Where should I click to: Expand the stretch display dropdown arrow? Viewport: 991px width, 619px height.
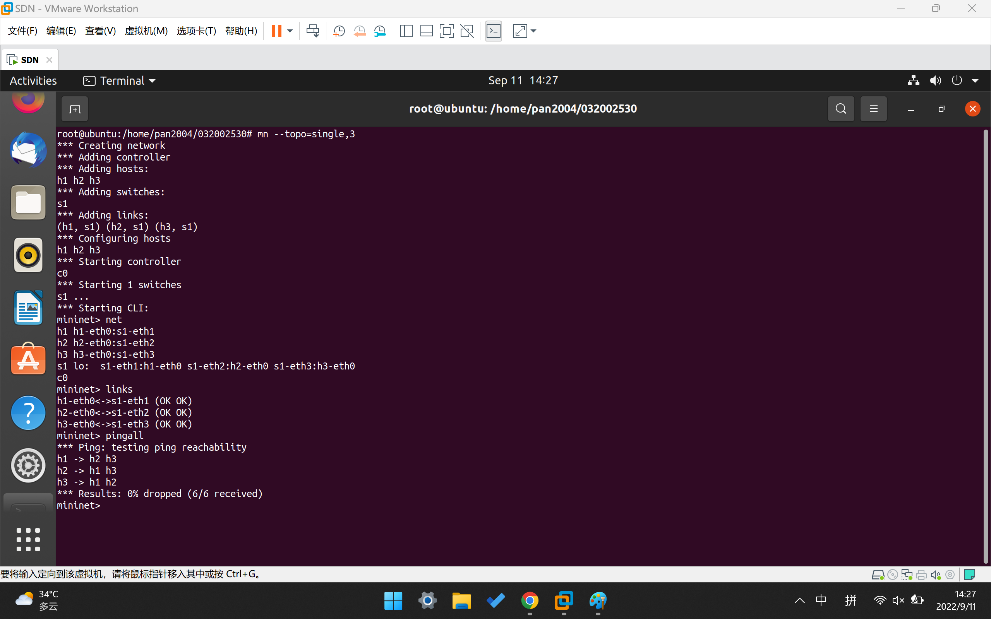(x=533, y=31)
